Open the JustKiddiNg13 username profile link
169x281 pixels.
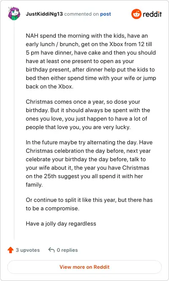pyautogui.click(x=44, y=14)
